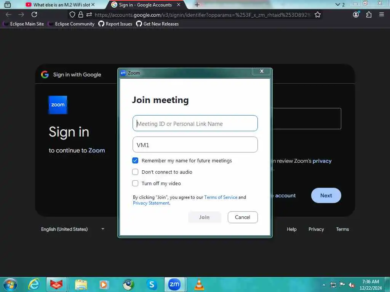390x292 pixels.
Task: Open site permissions icon in address bar
Action: (89, 15)
